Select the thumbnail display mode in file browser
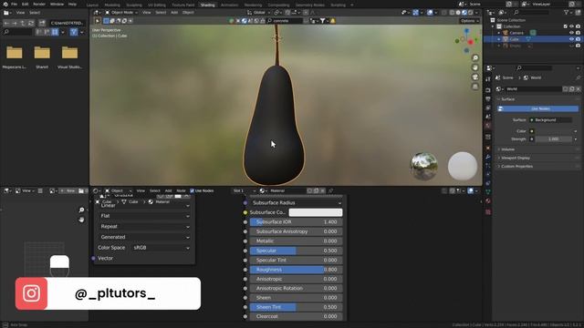 pos(55,33)
